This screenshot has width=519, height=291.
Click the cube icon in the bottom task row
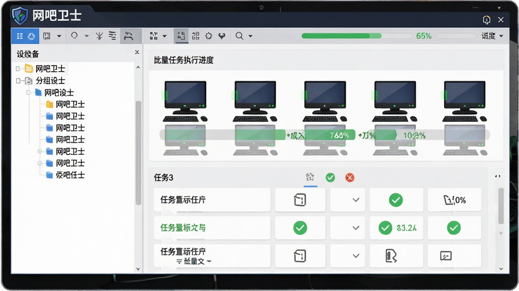click(300, 256)
